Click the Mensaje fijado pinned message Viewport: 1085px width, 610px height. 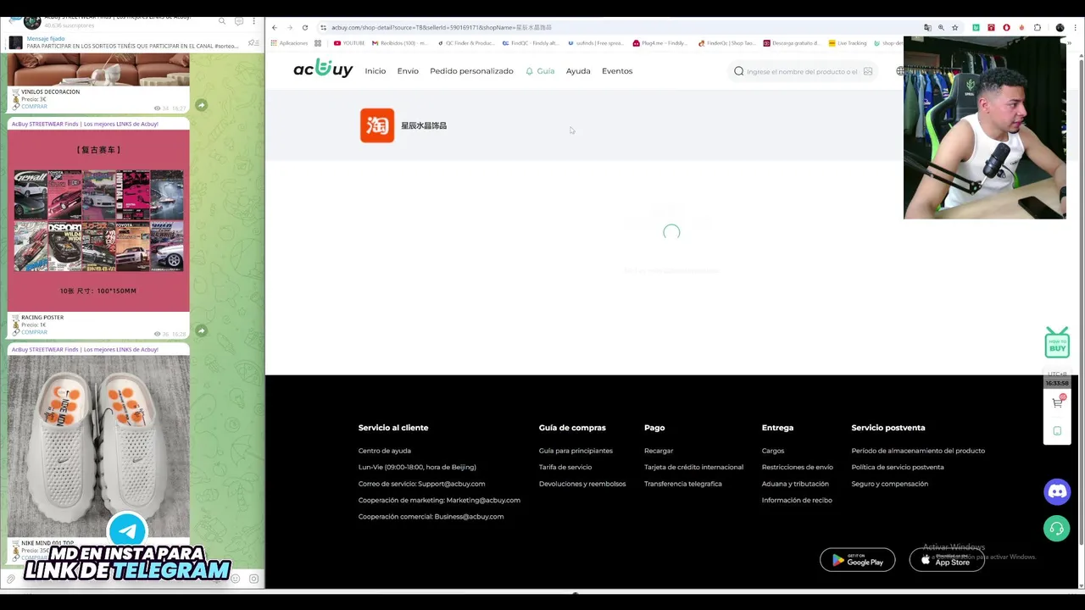pos(131,42)
